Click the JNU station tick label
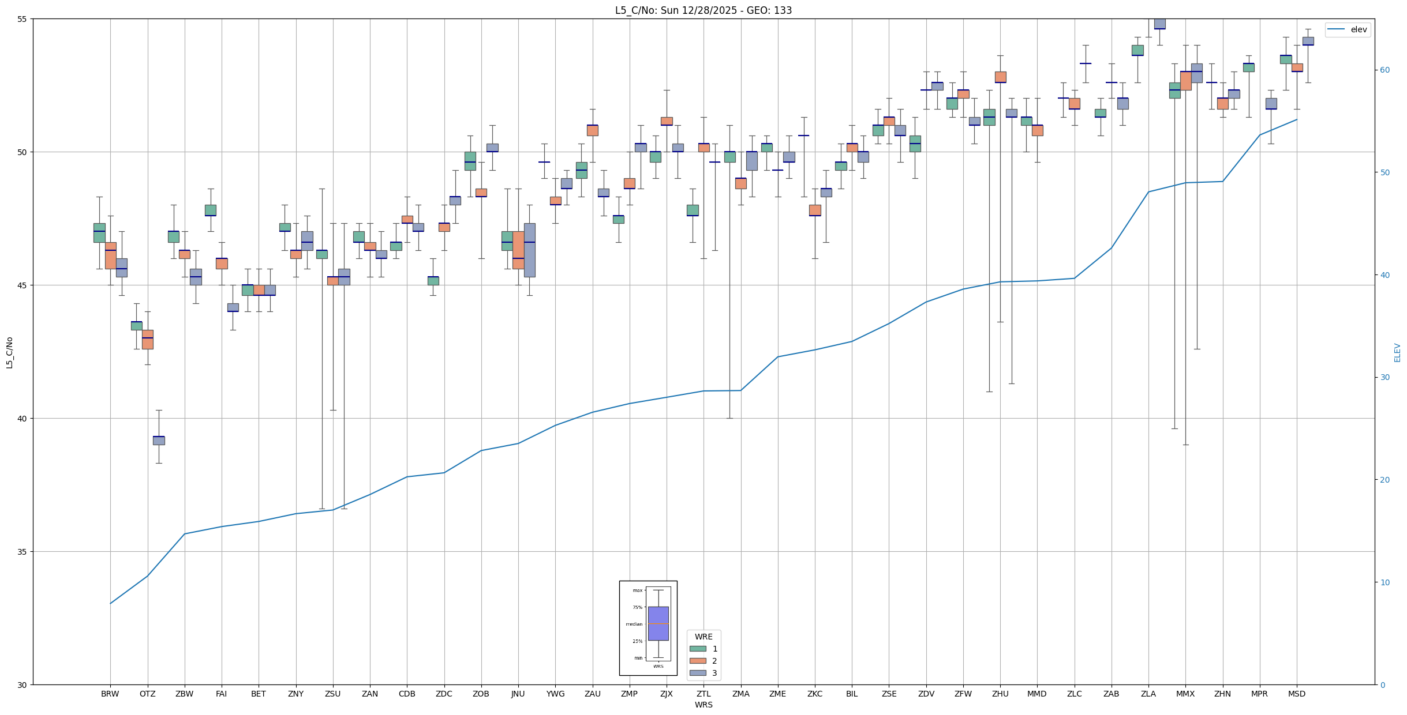Screen dimensions: 1407x715 pos(518,694)
